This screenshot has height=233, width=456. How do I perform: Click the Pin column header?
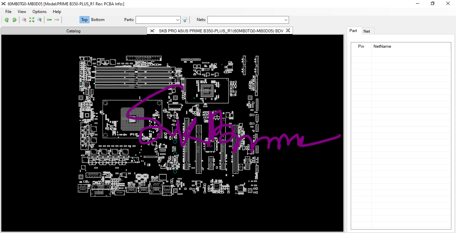pos(361,46)
